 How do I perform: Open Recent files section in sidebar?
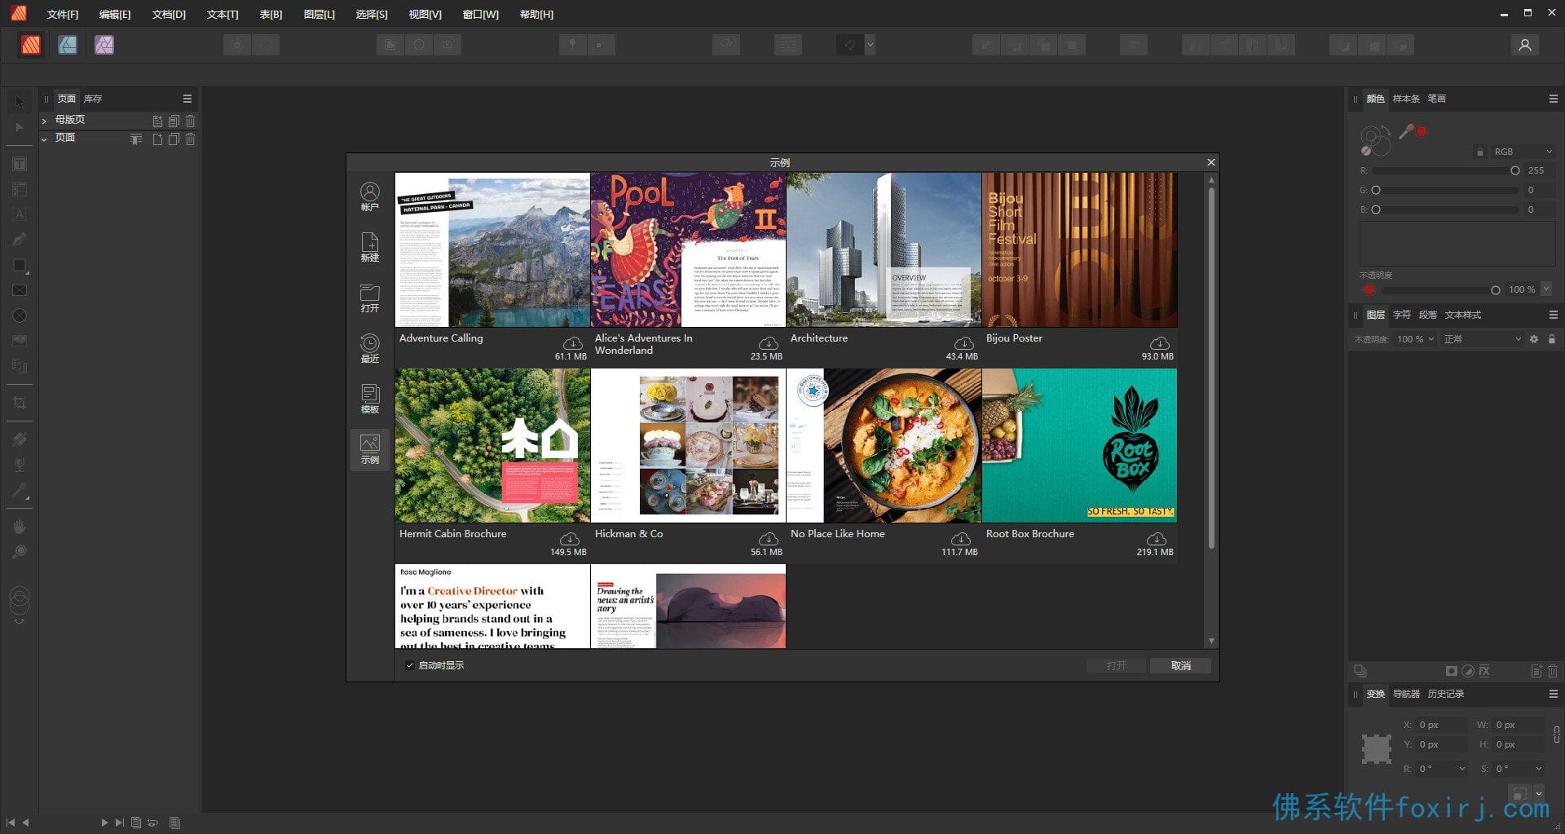[x=370, y=348]
